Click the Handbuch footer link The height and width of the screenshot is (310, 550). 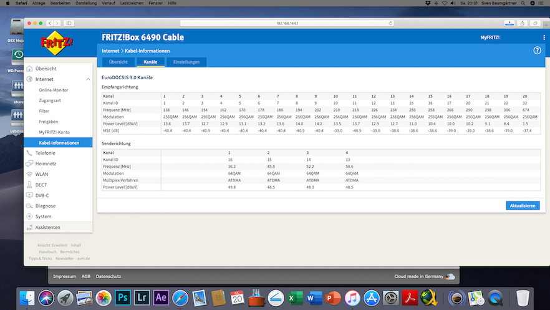47,252
